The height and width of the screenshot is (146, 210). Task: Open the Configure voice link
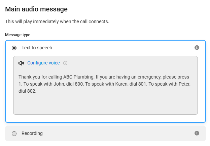[43, 63]
